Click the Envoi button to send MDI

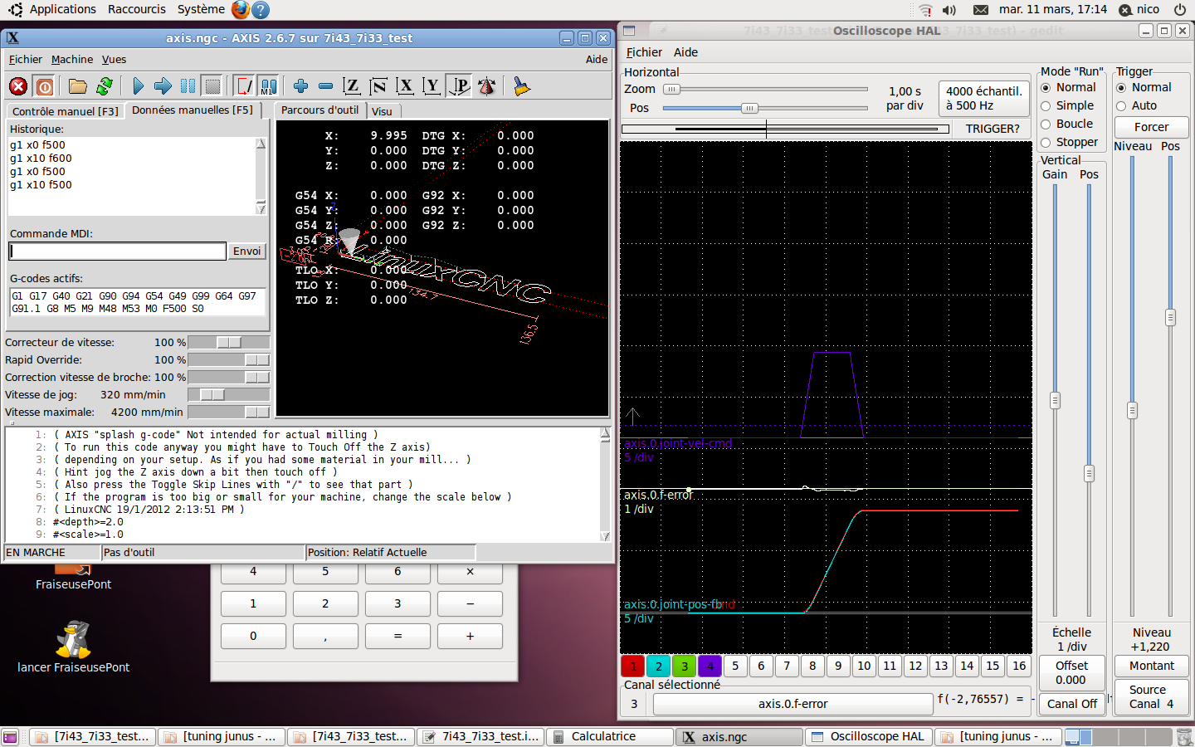[x=246, y=251]
